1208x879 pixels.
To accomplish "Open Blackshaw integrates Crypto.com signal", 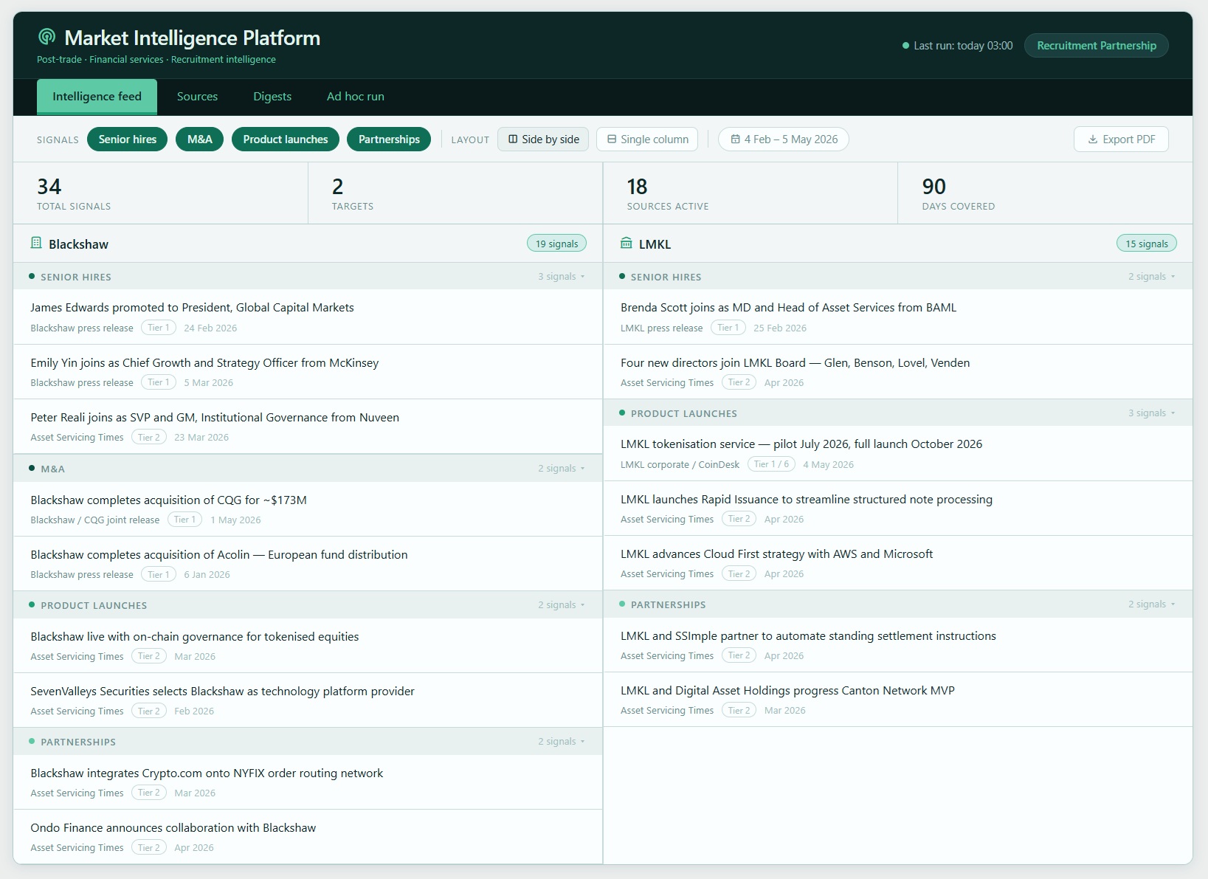I will click(308, 782).
